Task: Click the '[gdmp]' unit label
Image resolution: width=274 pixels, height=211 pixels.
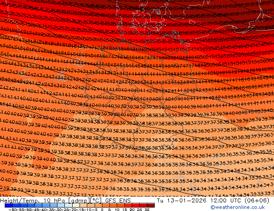Action: tap(79, 201)
